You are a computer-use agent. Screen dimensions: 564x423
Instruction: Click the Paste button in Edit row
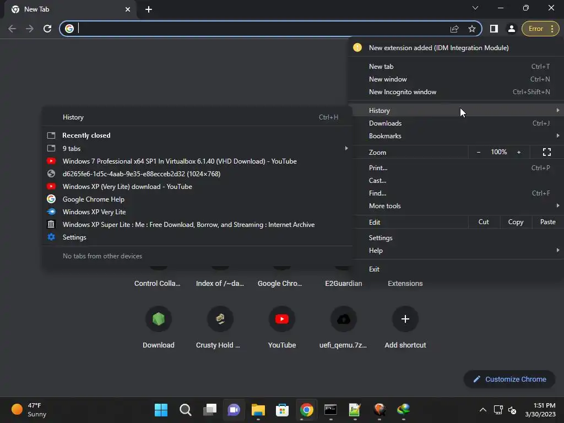(x=547, y=222)
